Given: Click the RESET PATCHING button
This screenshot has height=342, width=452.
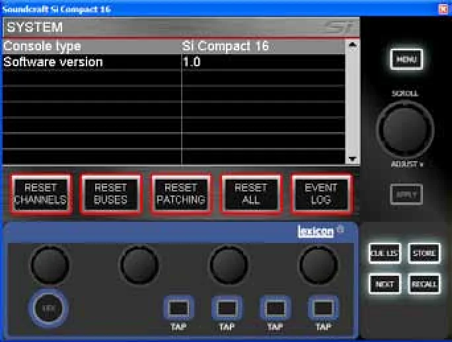Looking at the screenshot, I should 181,194.
